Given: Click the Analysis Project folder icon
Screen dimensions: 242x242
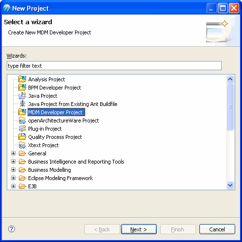Looking at the screenshot, I should pyautogui.click(x=22, y=79).
